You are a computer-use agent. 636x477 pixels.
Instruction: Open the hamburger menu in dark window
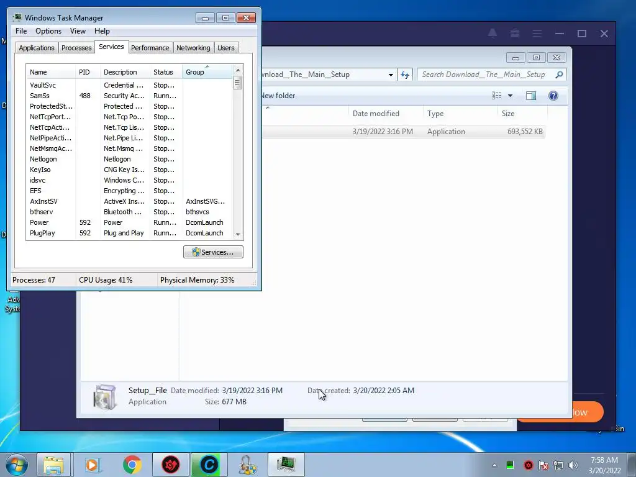(x=537, y=34)
